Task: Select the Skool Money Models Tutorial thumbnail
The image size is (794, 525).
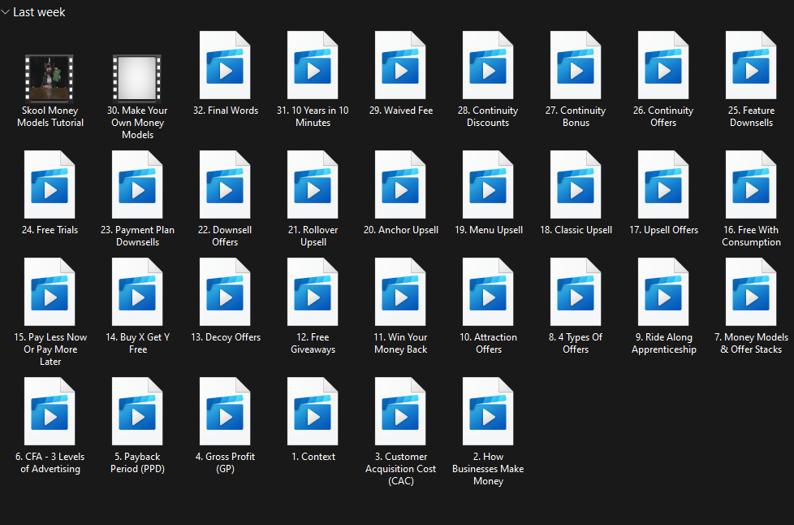Action: (x=50, y=78)
